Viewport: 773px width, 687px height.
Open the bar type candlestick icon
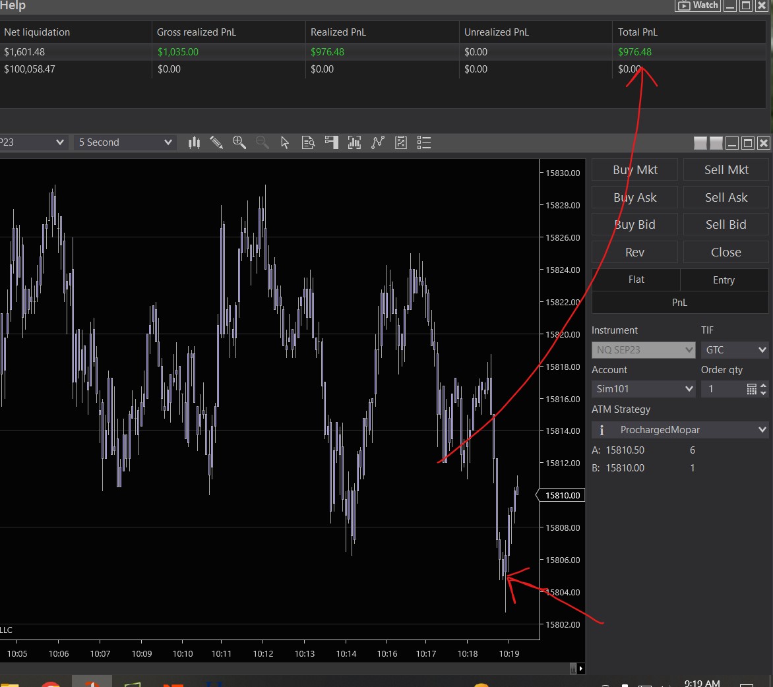[194, 142]
